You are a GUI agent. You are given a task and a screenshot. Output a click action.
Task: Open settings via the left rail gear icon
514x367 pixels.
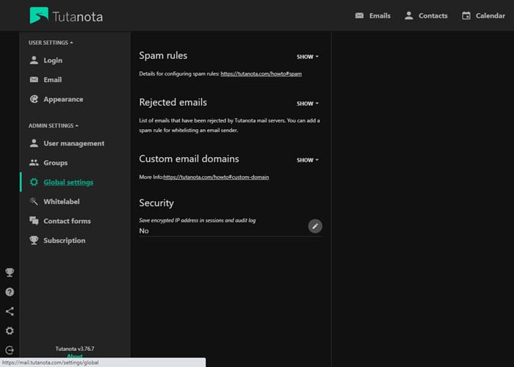coord(10,330)
